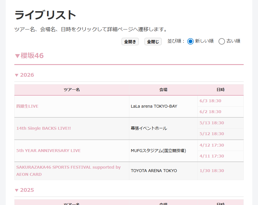Select the 古い順 radio button
Image resolution: width=258 pixels, height=205 pixels.
[x=222, y=41]
